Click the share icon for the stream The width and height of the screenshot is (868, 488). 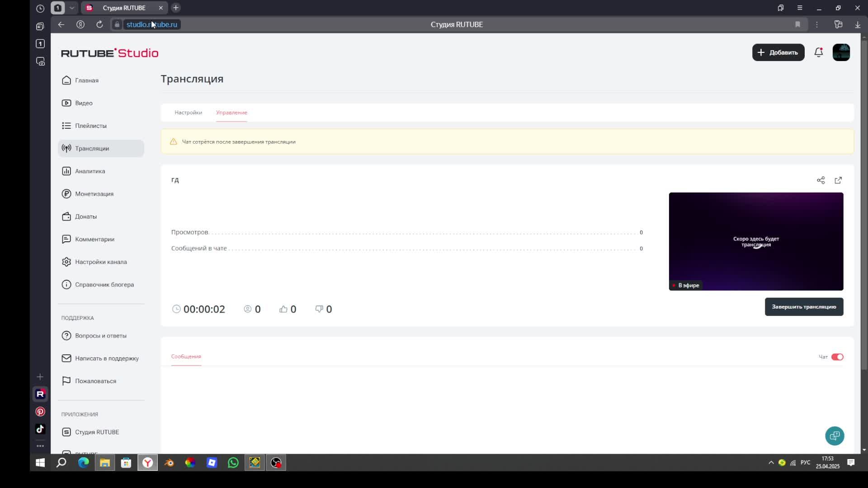(x=821, y=180)
